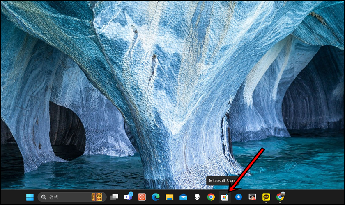
Task: Click the magnifier icon in search box
Action: coord(44,197)
